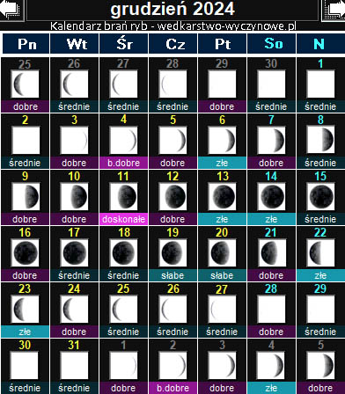Click day number 29 in cyan
Screen dimensions: 345x394
coord(320,288)
